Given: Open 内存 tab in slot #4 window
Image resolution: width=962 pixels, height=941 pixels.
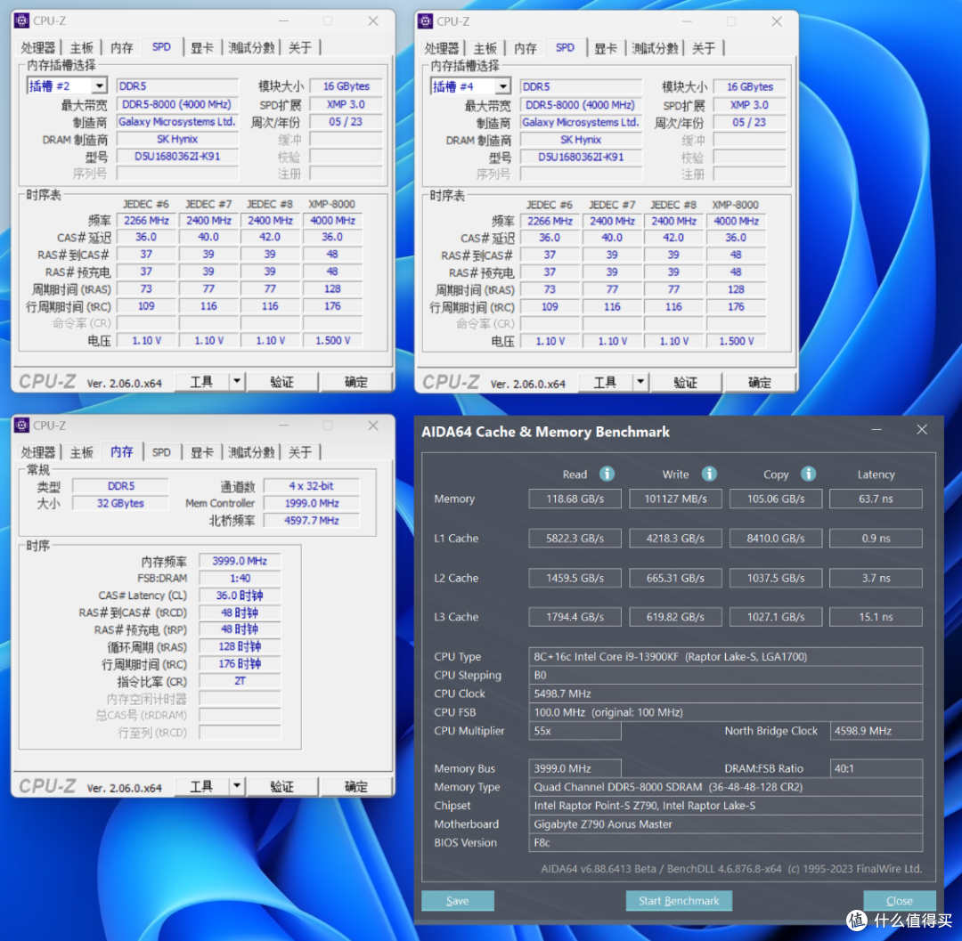Looking at the screenshot, I should 526,48.
